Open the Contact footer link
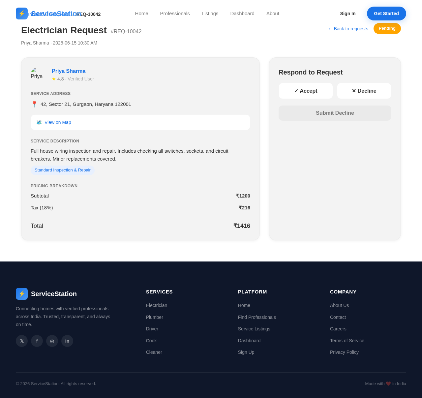Viewport: 422px width, 398px height. coord(338,317)
